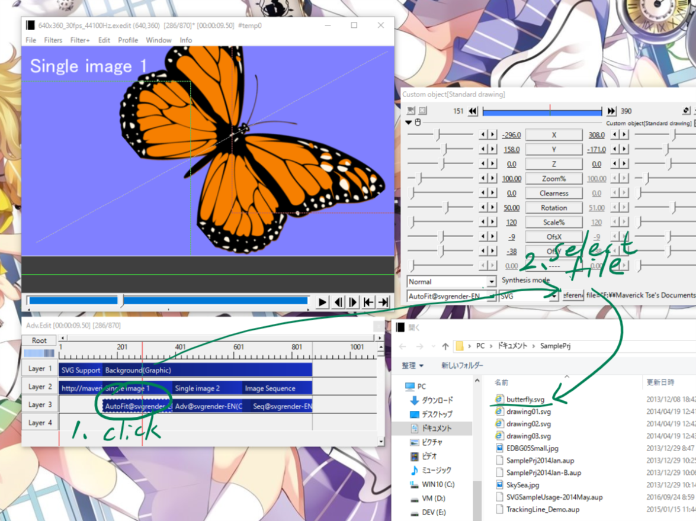Decrease left Scale% value with left arrow
696x521 pixels.
(483, 222)
